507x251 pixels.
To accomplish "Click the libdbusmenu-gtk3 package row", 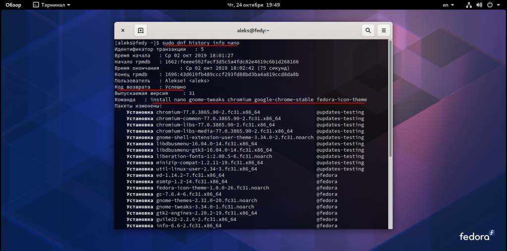I will point(246,150).
